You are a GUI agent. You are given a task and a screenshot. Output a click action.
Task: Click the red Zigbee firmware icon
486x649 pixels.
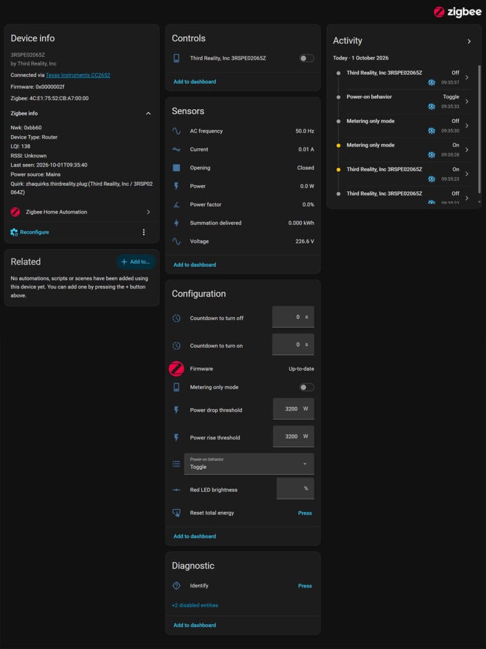tap(177, 369)
